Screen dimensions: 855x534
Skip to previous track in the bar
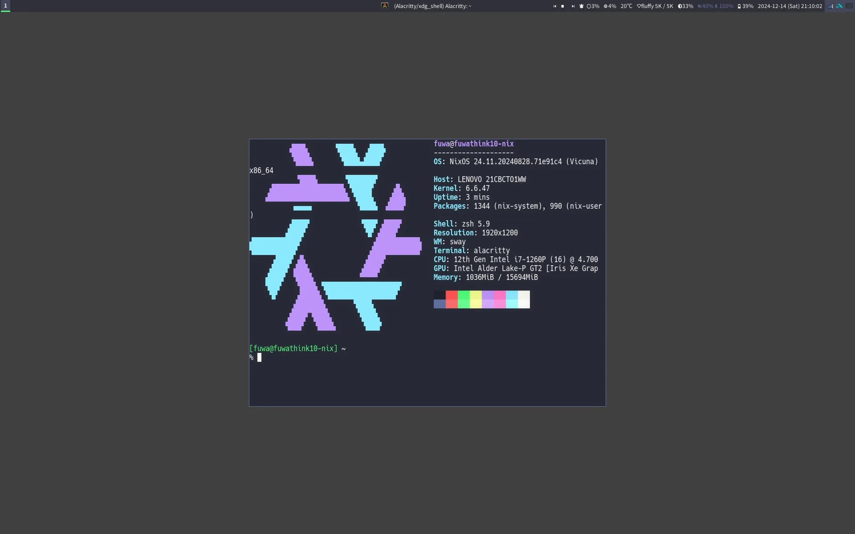tap(554, 6)
